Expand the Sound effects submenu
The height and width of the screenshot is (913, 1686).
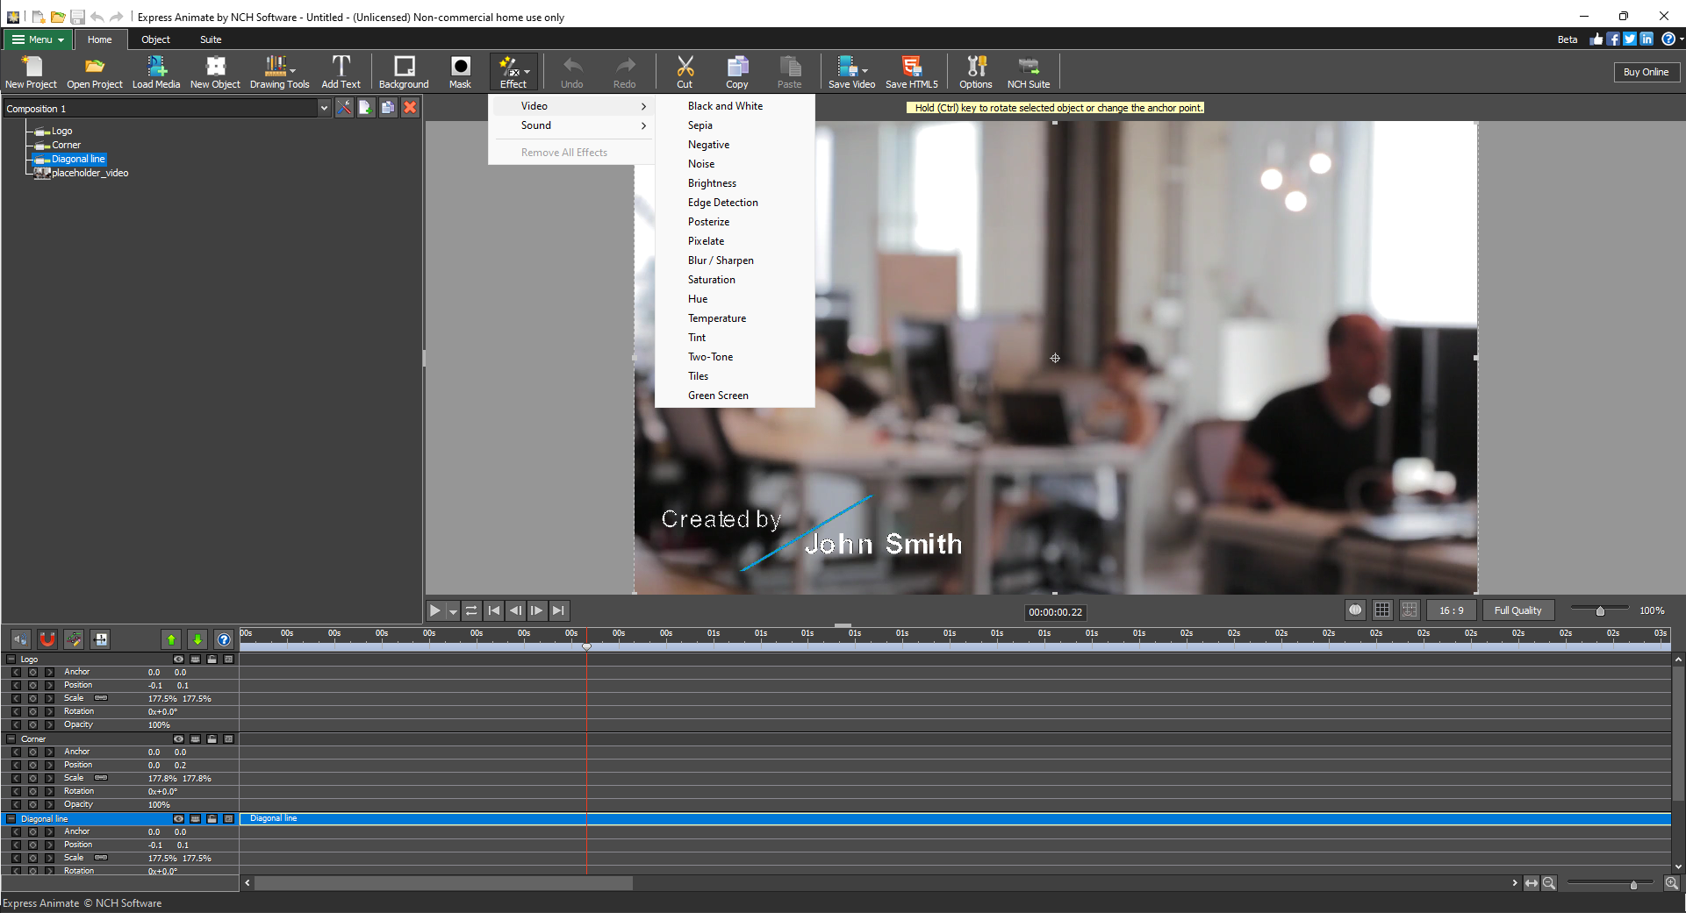571,125
